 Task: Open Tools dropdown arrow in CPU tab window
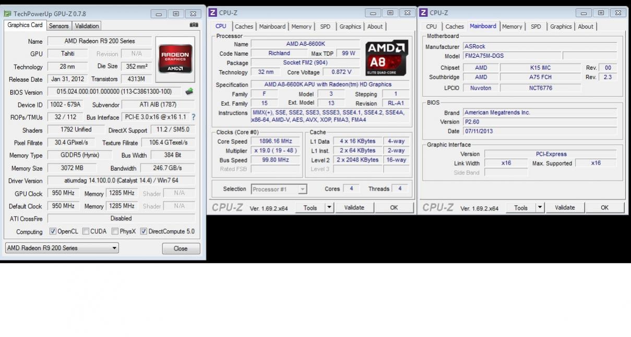point(329,207)
